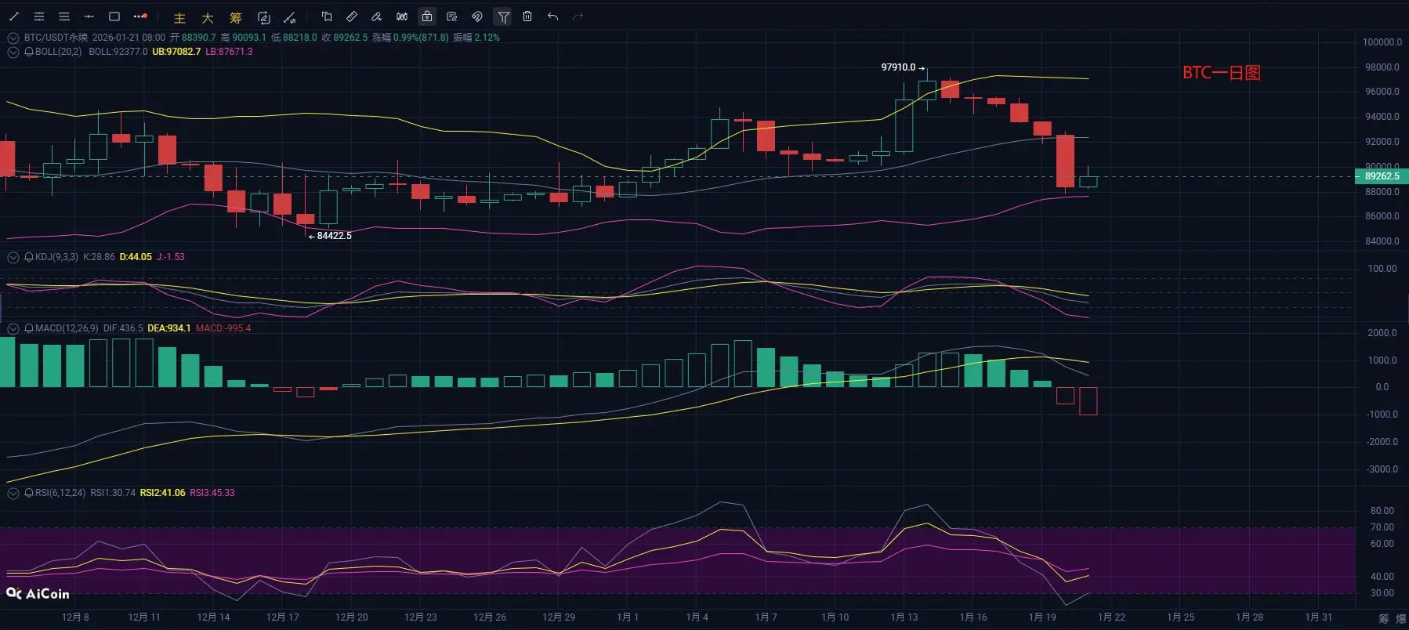This screenshot has width=1409, height=630.
Task: Click the current price tag 89262.5
Action: [x=1382, y=176]
